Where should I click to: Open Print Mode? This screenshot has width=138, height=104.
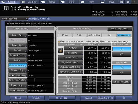62,98
